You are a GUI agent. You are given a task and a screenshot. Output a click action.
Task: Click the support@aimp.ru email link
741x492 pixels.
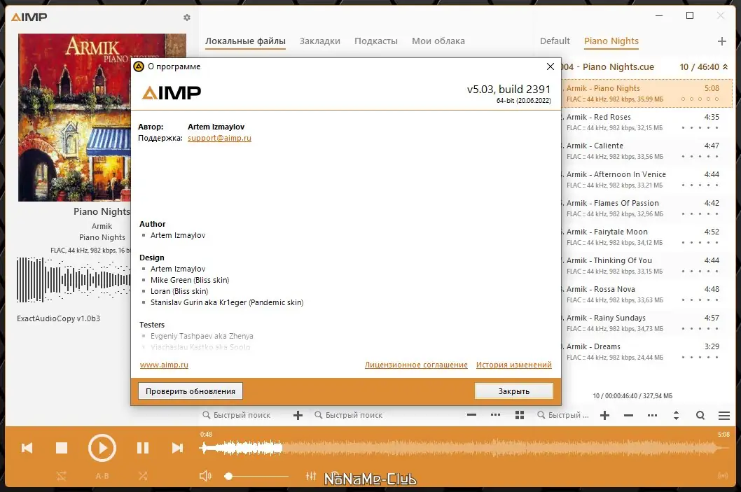(219, 139)
